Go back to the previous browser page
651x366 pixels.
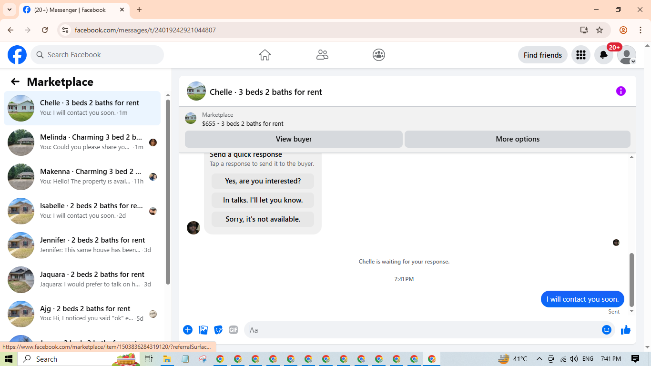(10, 30)
